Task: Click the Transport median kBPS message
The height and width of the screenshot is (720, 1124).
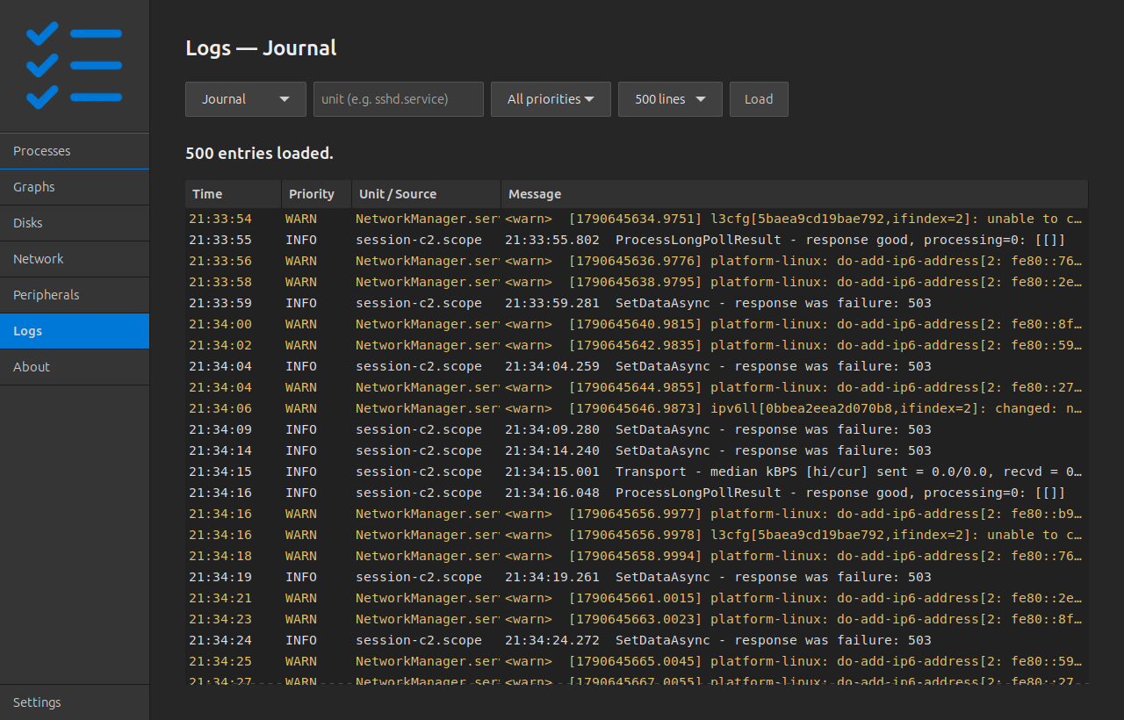Action: [x=793, y=472]
